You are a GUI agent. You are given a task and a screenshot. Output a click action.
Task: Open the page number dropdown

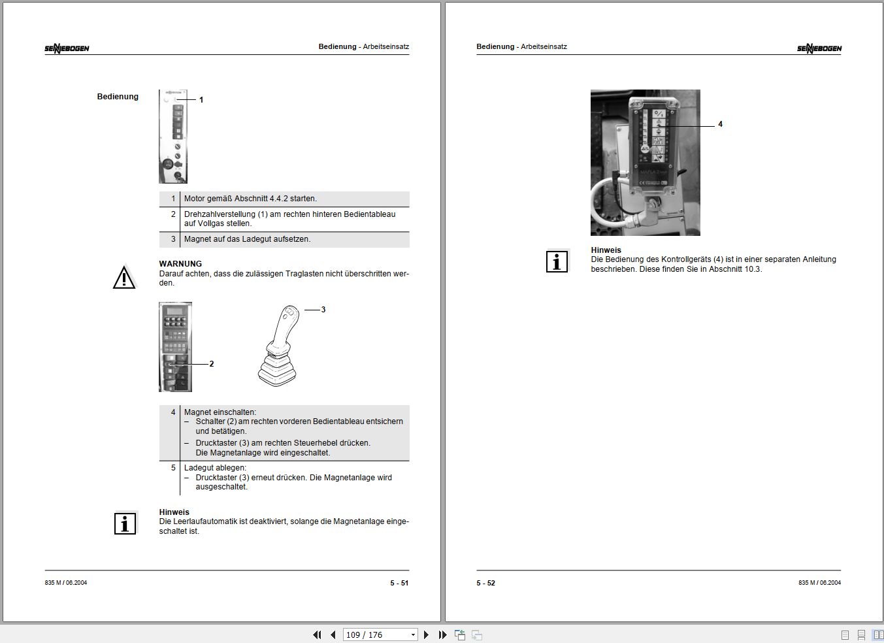pyautogui.click(x=412, y=635)
